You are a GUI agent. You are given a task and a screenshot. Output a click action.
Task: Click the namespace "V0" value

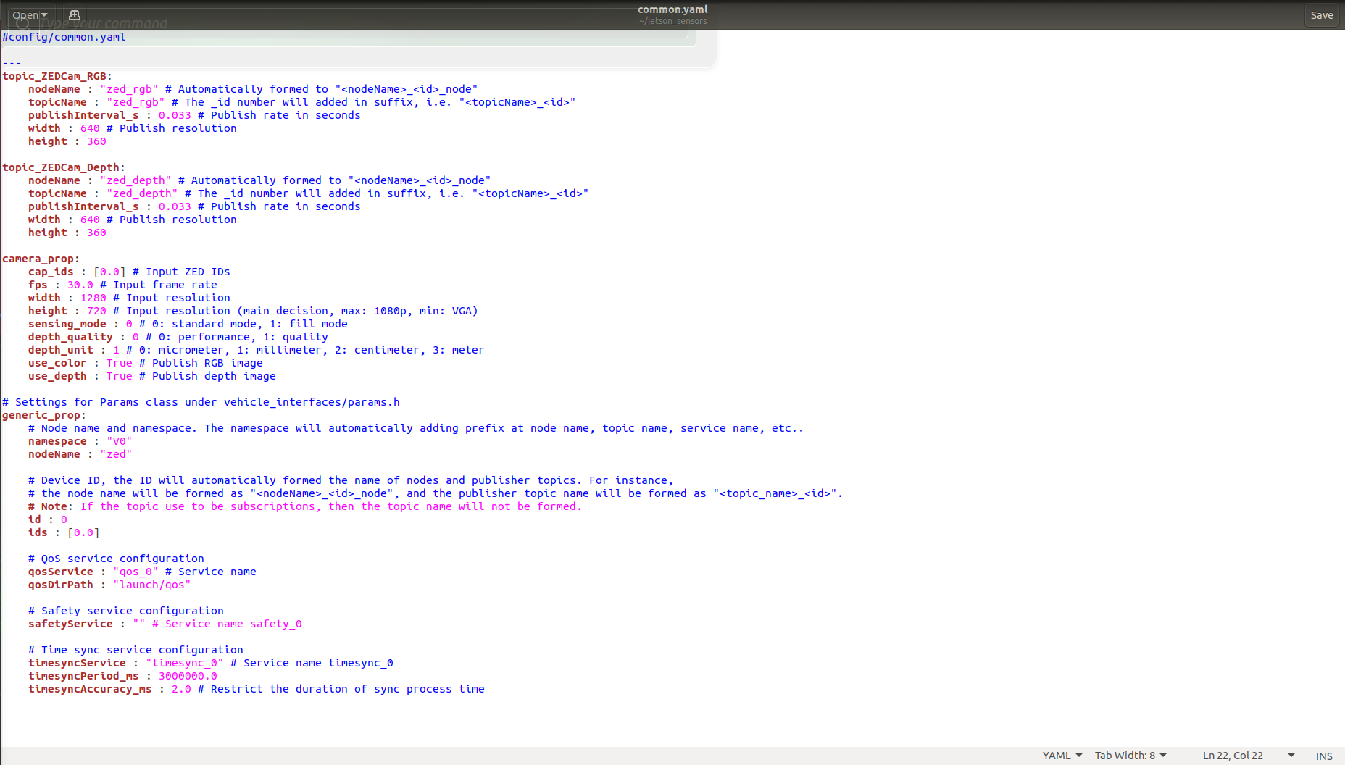(x=120, y=441)
